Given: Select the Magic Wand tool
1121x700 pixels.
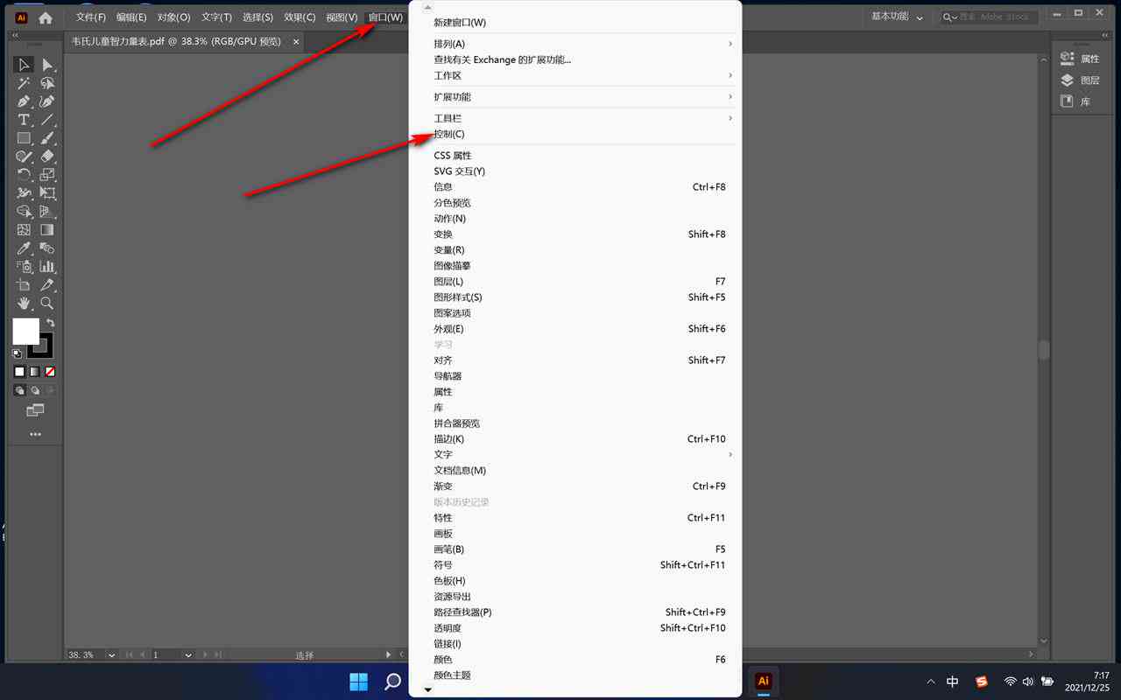Looking at the screenshot, I should coord(24,83).
